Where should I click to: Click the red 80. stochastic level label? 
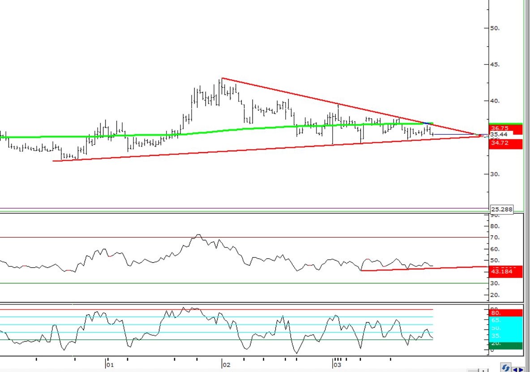[x=506, y=313]
